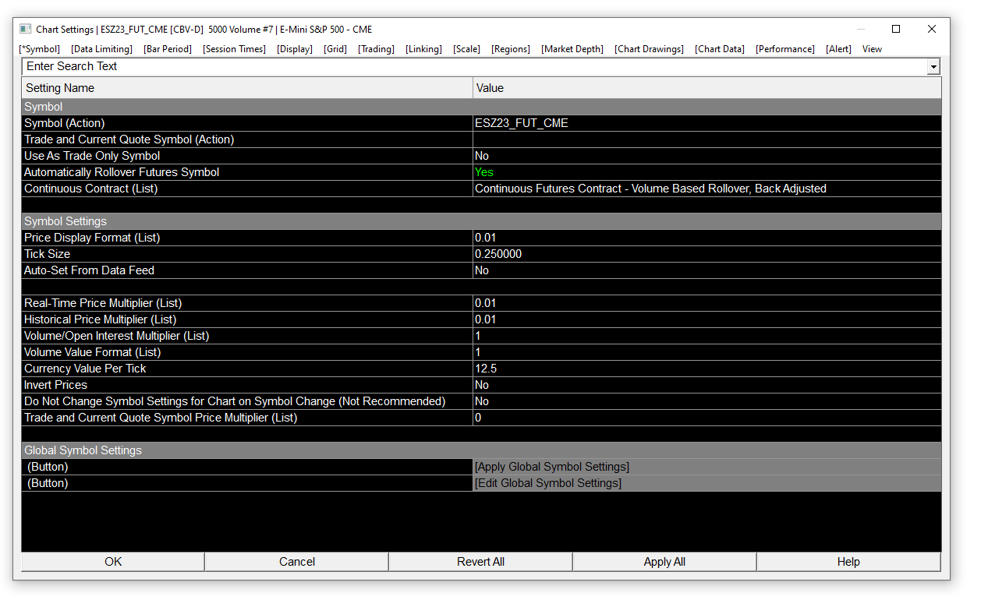Expand the search text dropdown arrow
The width and height of the screenshot is (988, 607).
click(933, 67)
